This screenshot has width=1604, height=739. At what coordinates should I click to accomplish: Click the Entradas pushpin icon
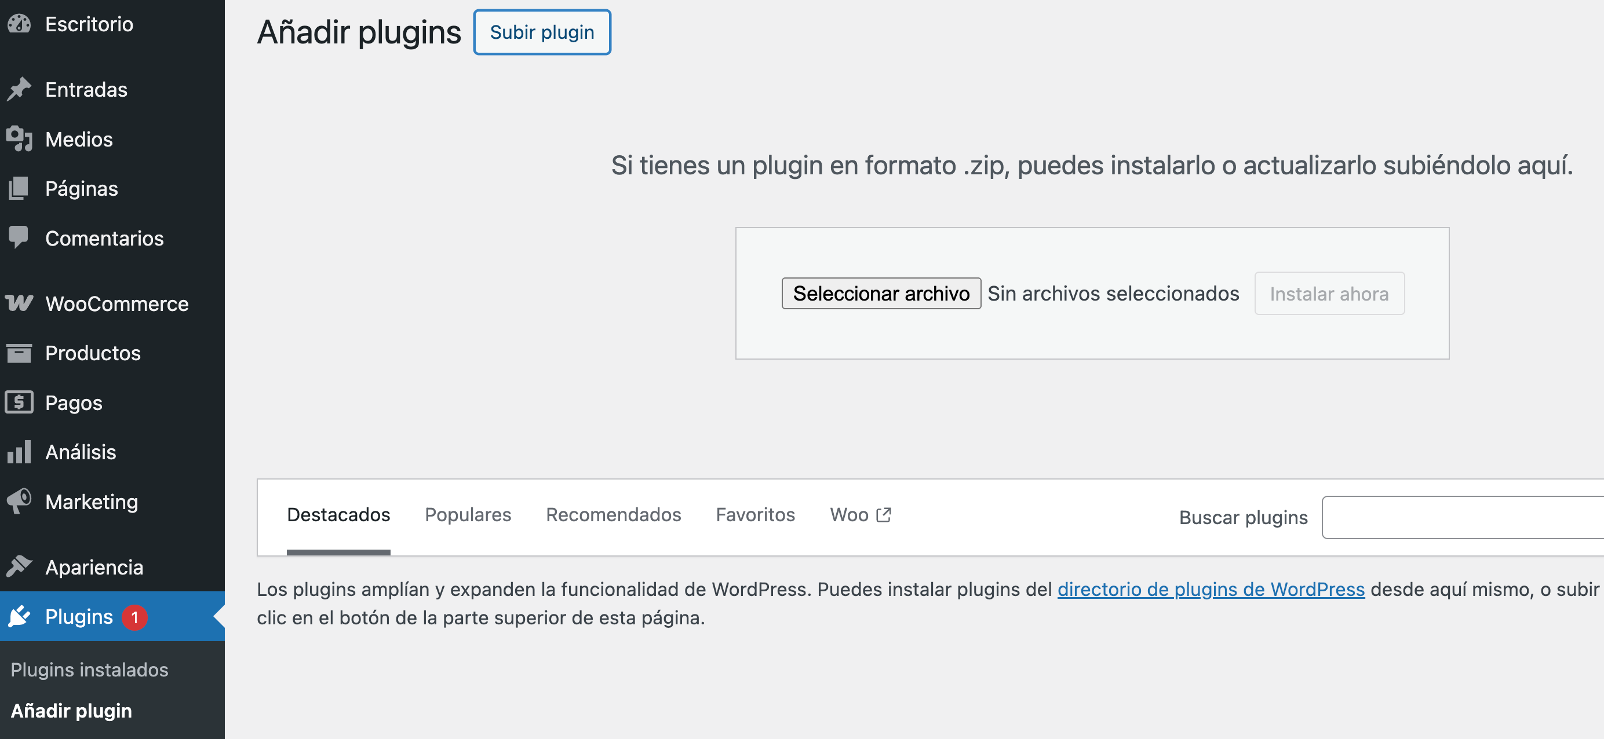19,89
